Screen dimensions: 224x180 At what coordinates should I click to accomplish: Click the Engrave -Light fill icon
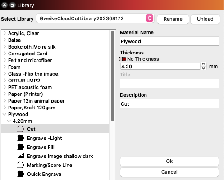(21, 138)
